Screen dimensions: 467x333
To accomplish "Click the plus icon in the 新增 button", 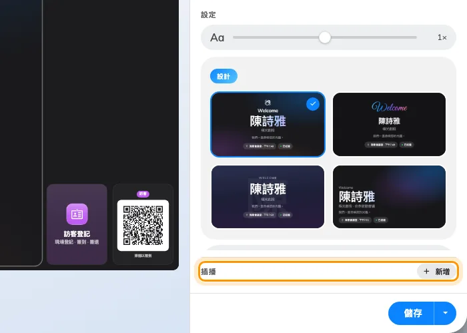I will pos(426,272).
